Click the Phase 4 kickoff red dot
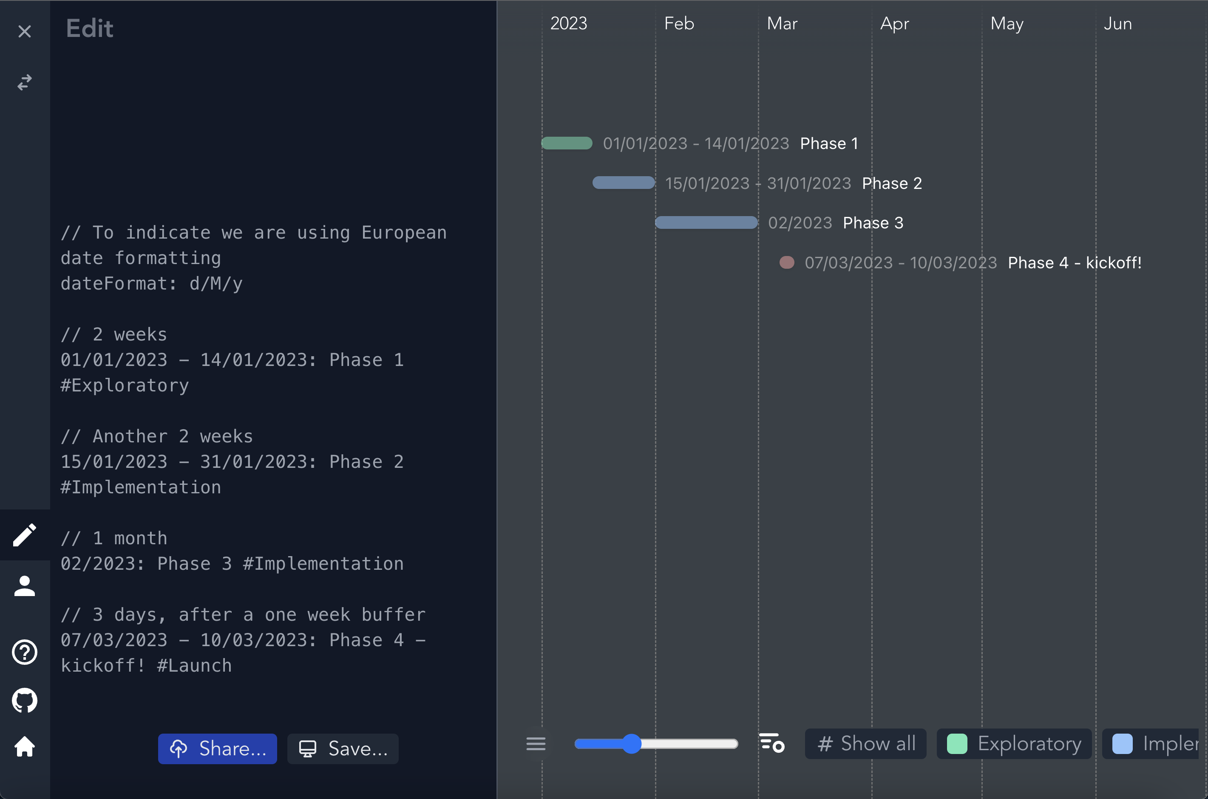Image resolution: width=1208 pixels, height=799 pixels. click(787, 262)
